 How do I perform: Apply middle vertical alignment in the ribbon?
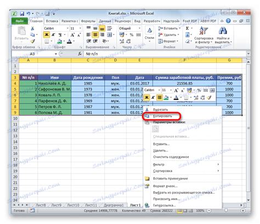click(x=95, y=28)
